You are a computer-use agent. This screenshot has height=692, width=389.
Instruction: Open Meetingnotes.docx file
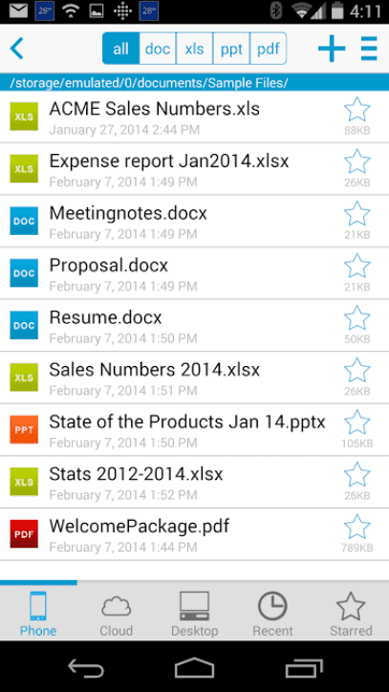tap(194, 221)
